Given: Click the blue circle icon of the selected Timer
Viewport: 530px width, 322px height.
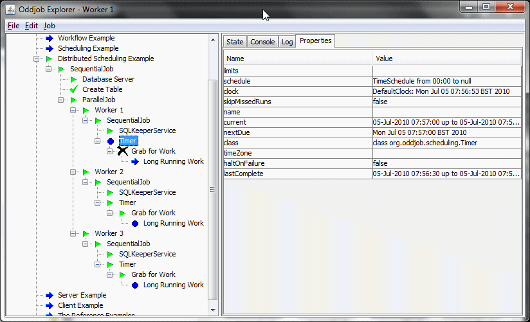Looking at the screenshot, I should click(x=111, y=141).
